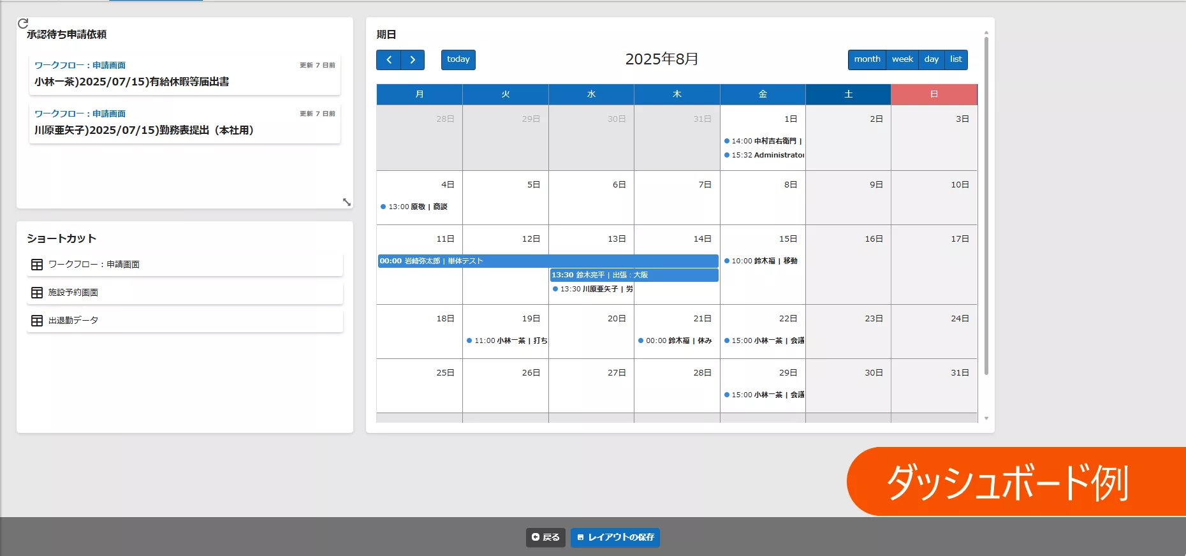Open 13:30 鈴木亮平 出張:大阪 event

634,275
